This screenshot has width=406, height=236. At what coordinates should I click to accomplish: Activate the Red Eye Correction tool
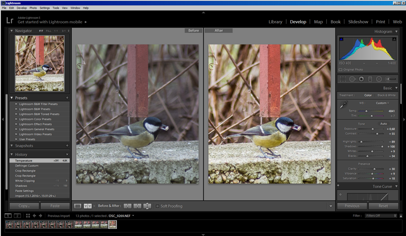coord(361,79)
